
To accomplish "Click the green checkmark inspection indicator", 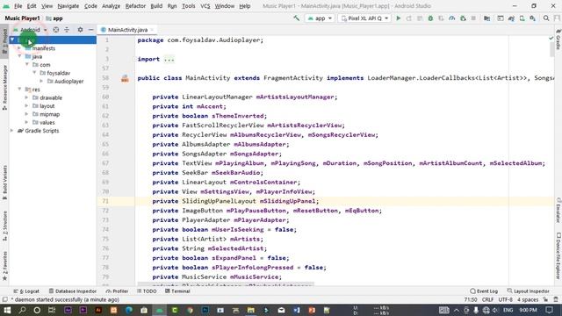I will pyautogui.click(x=551, y=38).
